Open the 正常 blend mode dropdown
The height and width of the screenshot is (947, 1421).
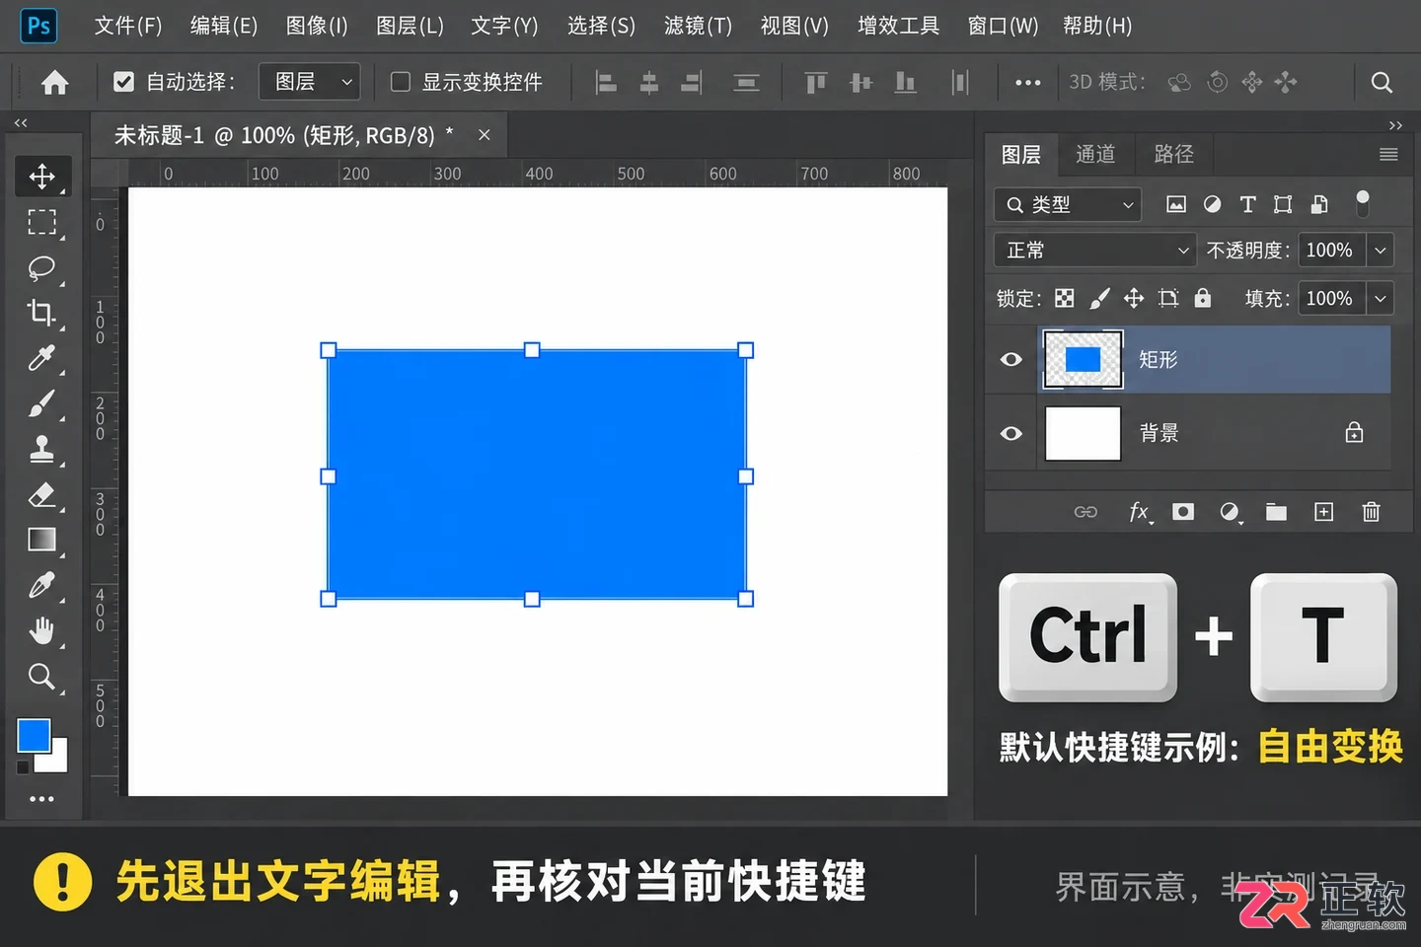tap(1094, 251)
